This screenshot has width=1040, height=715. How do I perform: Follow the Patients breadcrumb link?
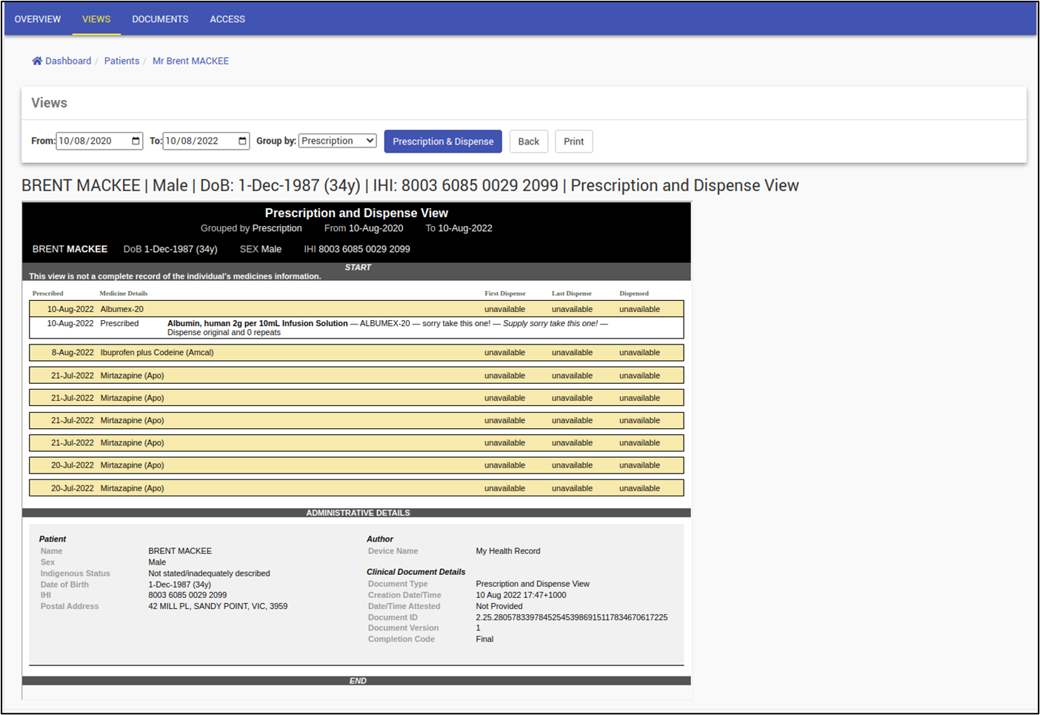[x=121, y=61]
